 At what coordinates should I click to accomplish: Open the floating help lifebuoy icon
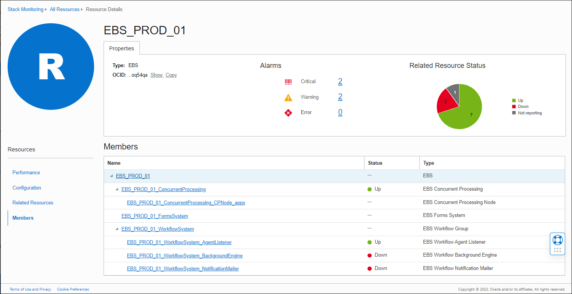click(x=557, y=240)
